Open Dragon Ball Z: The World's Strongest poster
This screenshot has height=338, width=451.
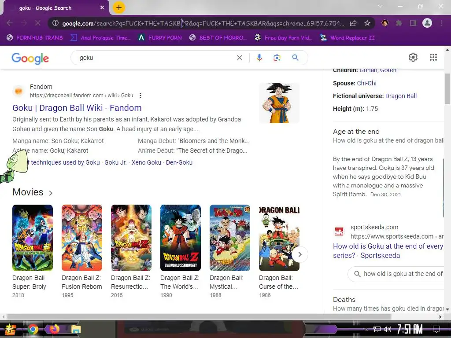click(180, 238)
